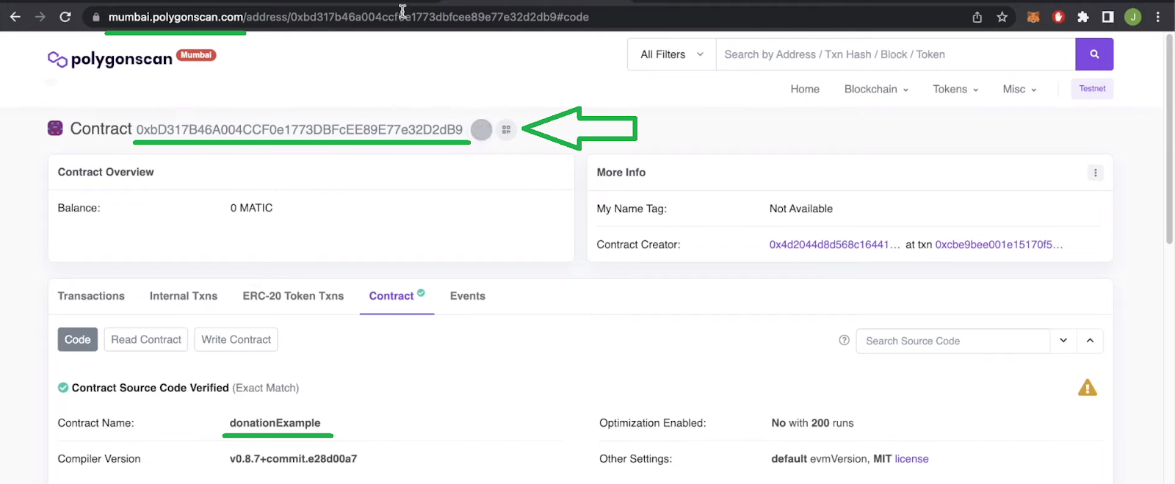1175x484 pixels.
Task: Click the contract identicon beside Contract title
Action: [x=55, y=129]
